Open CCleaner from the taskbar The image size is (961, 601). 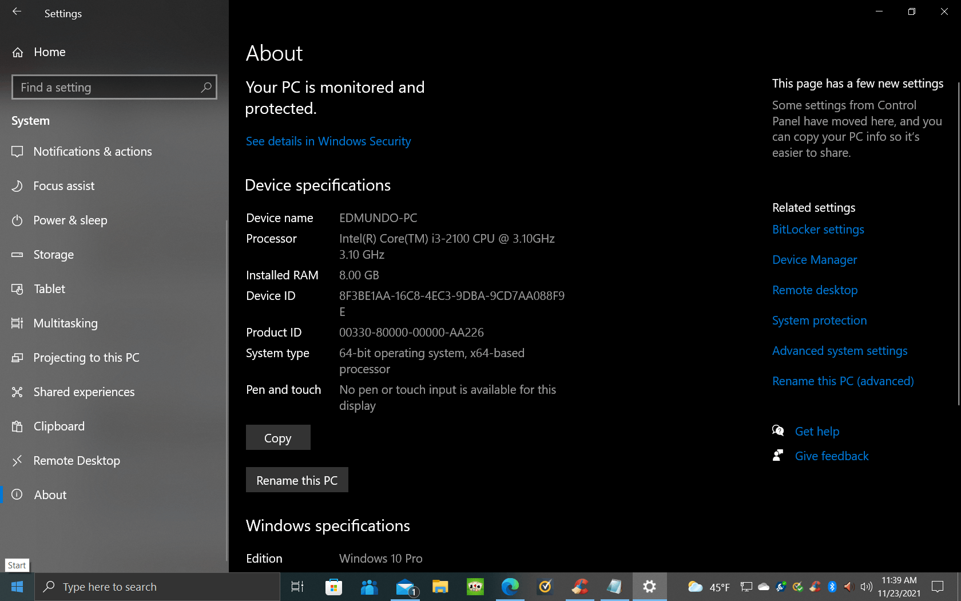click(579, 587)
